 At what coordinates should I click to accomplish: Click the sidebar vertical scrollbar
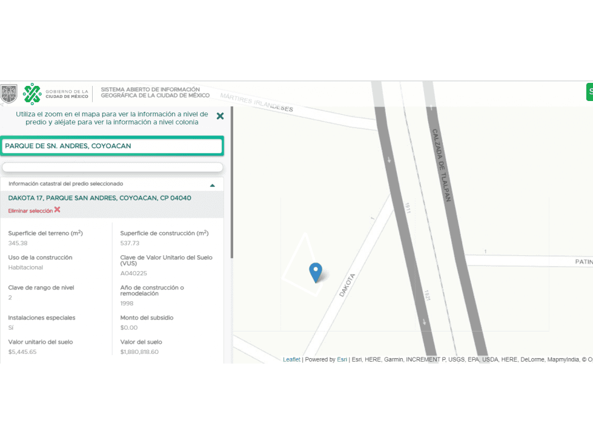232,183
